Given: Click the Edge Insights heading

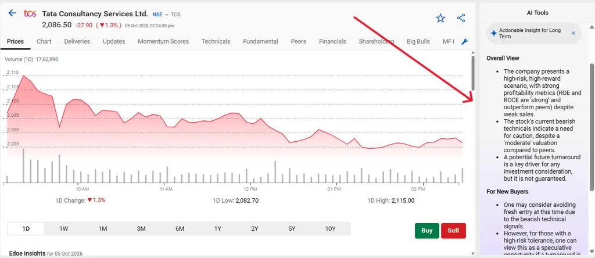Looking at the screenshot, I should point(27,253).
